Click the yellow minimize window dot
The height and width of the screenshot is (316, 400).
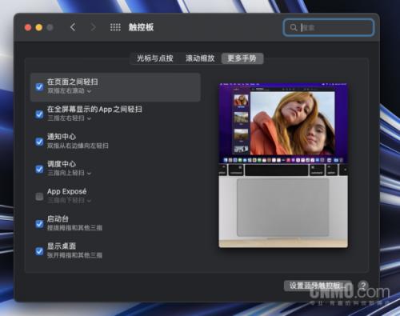point(39,27)
